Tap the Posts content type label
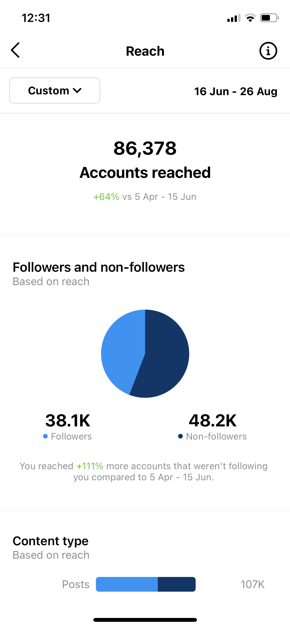Image resolution: width=290 pixels, height=628 pixels. [x=76, y=584]
